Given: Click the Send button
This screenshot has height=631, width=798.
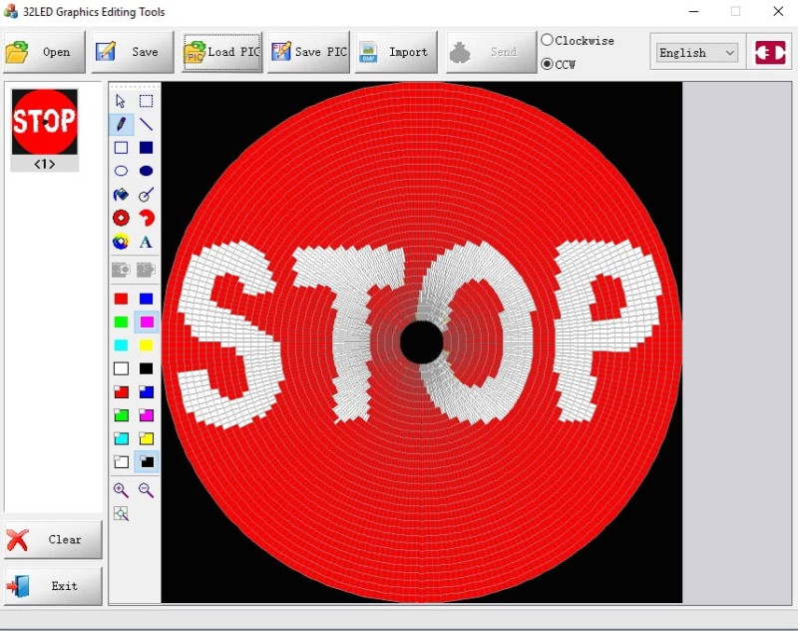Looking at the screenshot, I should [x=491, y=52].
